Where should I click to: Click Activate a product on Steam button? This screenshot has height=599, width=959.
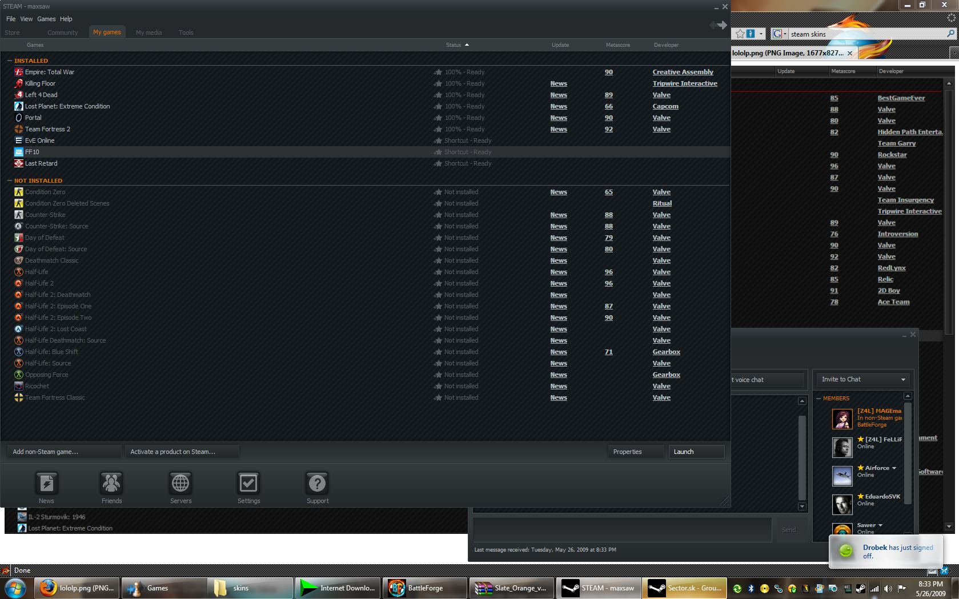(x=182, y=452)
